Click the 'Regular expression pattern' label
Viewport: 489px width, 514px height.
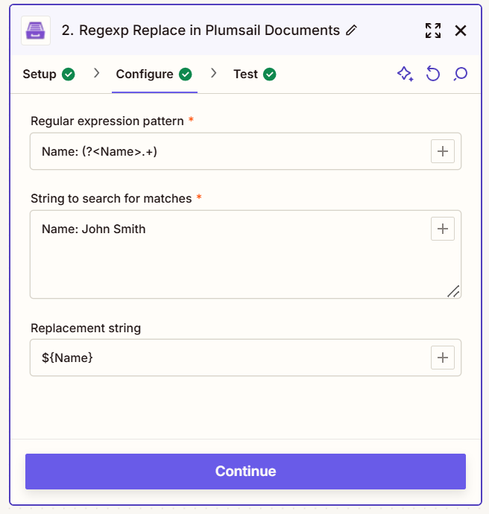(x=107, y=121)
